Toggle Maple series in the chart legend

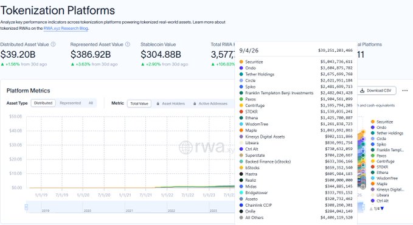pos(379,184)
